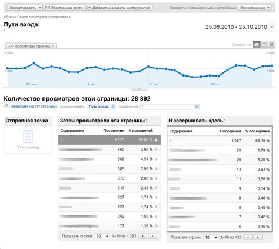Screen dimensions: 279x249
Task: Click the 1,20 % cell
Action: [264, 160]
